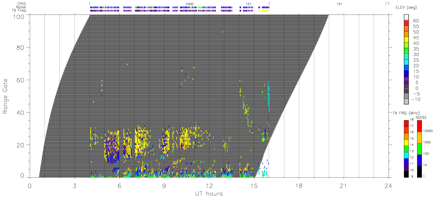The width and height of the screenshot is (437, 201).
Task: Click the TX FRQ label '17'
Action: (x=412, y=126)
